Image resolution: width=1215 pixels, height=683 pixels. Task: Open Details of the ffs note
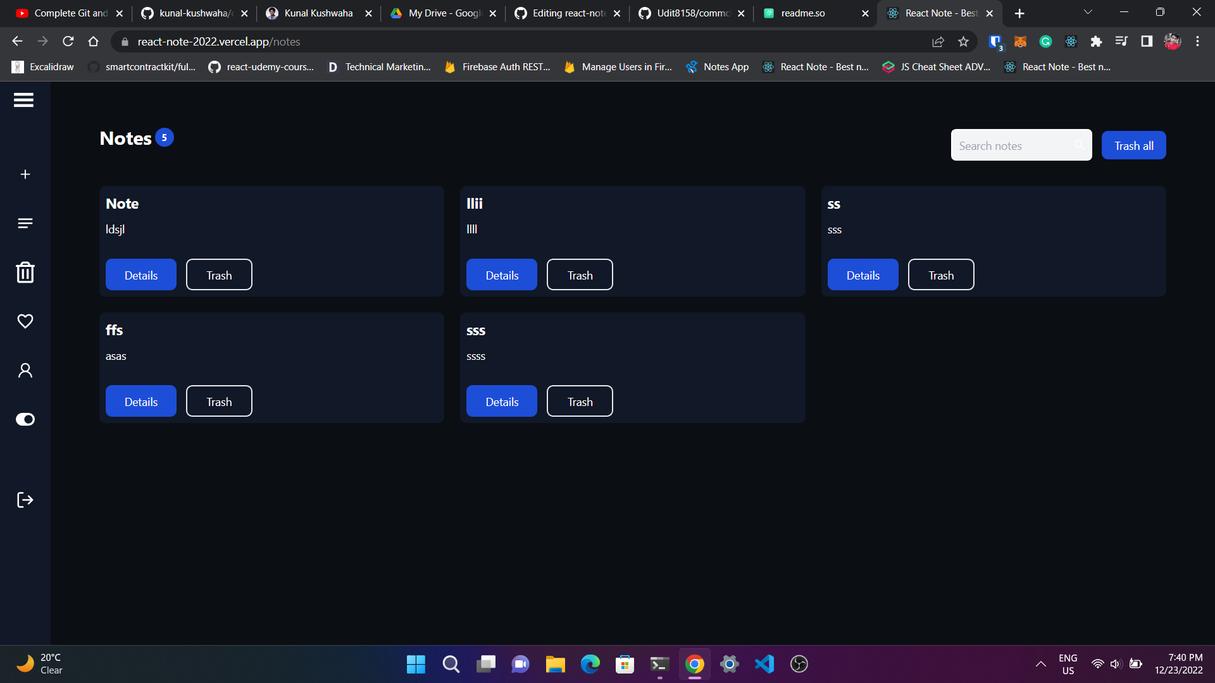tap(140, 402)
